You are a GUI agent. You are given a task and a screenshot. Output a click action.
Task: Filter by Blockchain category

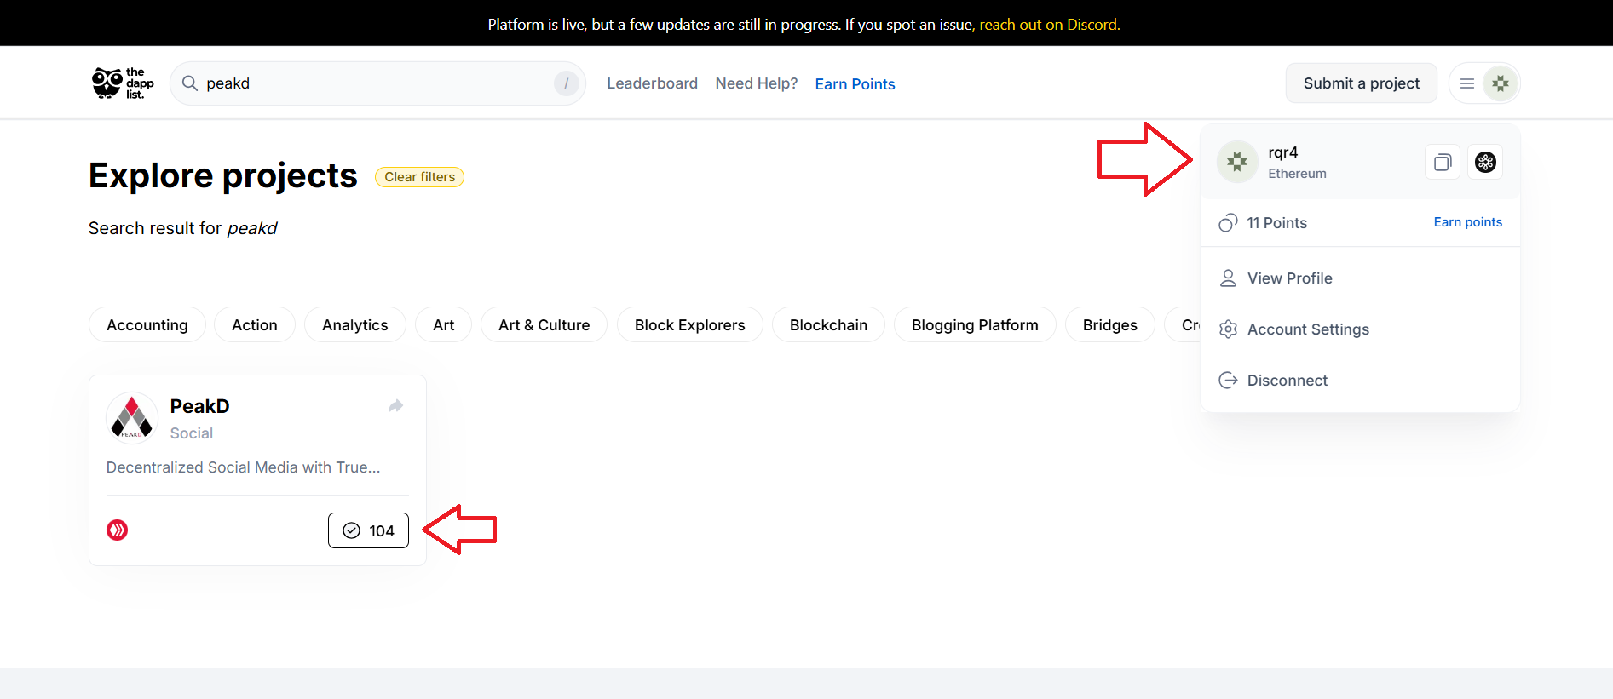coord(828,325)
